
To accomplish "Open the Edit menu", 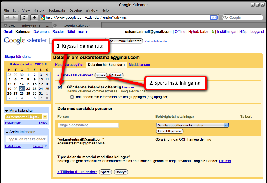I will pyautogui.click(x=16, y=10).
